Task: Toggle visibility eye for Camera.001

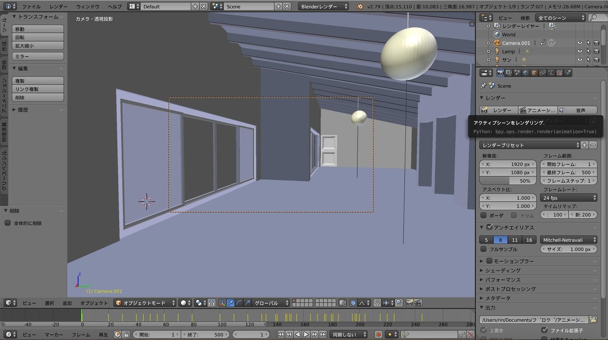Action: 580,43
